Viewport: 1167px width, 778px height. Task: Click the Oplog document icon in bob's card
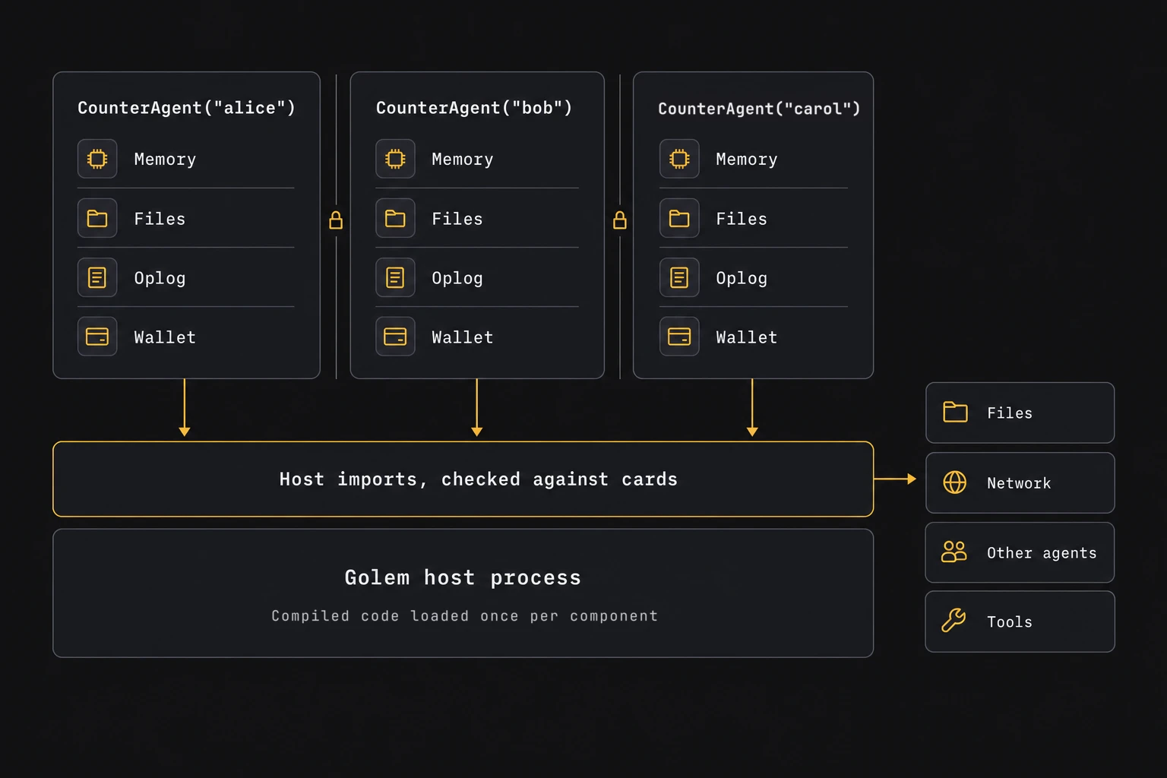(x=395, y=278)
